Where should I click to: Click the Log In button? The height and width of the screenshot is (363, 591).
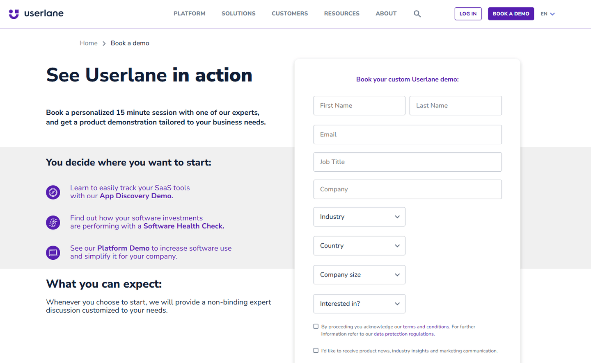(468, 14)
